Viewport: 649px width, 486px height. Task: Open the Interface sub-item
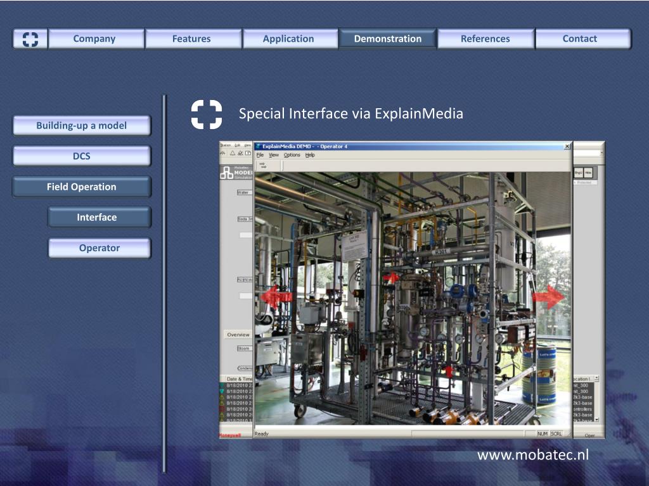point(100,218)
